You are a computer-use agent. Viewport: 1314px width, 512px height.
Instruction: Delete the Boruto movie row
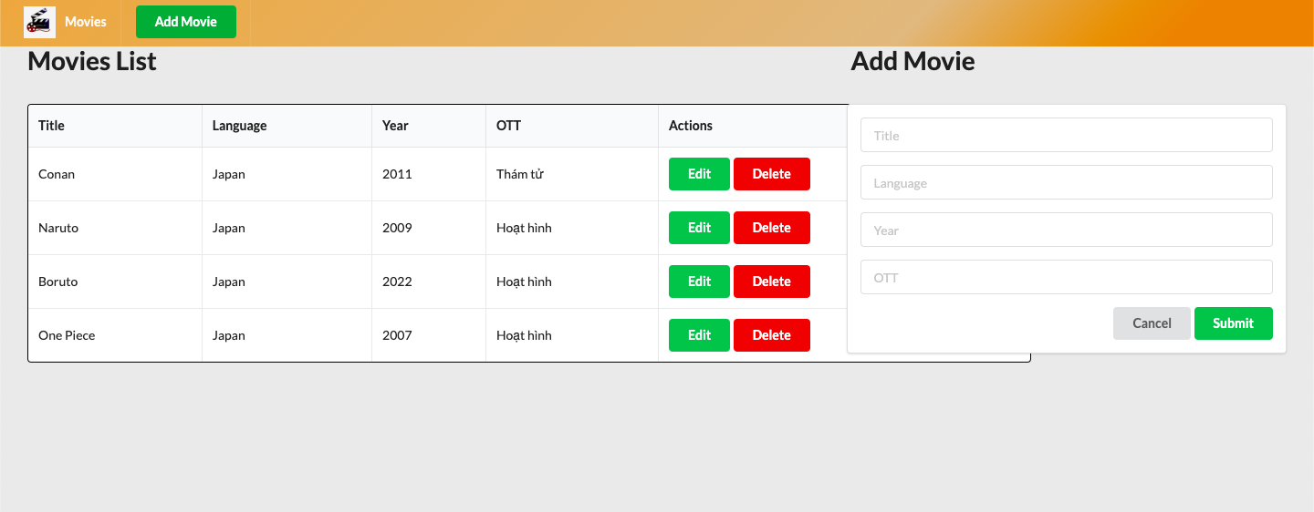(771, 282)
